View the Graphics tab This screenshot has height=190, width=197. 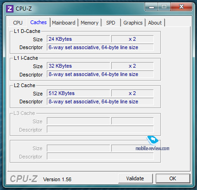(133, 23)
